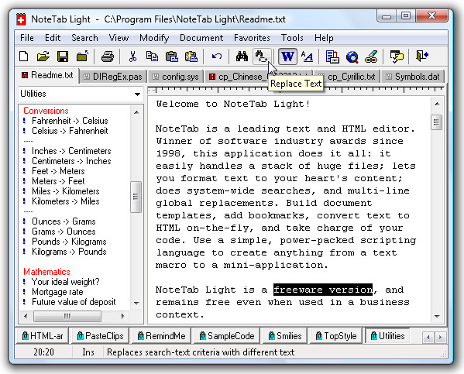Open the Future value of deposit clip

74,302
